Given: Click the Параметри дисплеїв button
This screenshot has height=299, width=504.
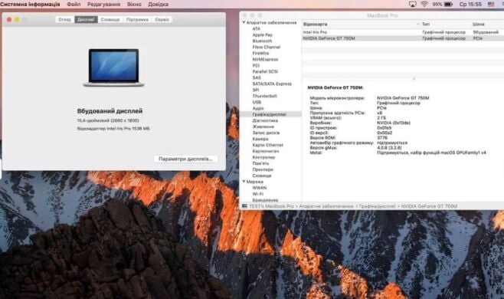Looking at the screenshot, I should pyautogui.click(x=185, y=159).
